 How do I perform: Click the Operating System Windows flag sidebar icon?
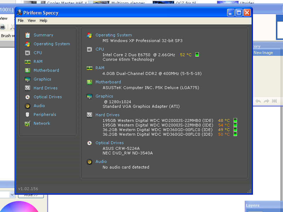click(x=28, y=44)
